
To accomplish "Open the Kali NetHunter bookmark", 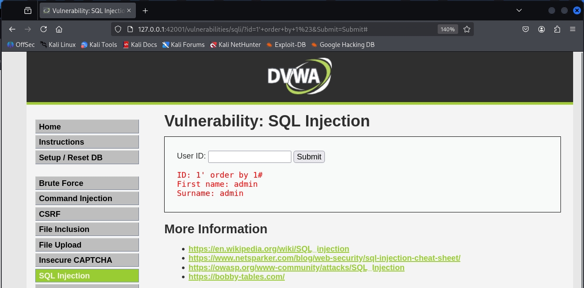I will (x=235, y=44).
